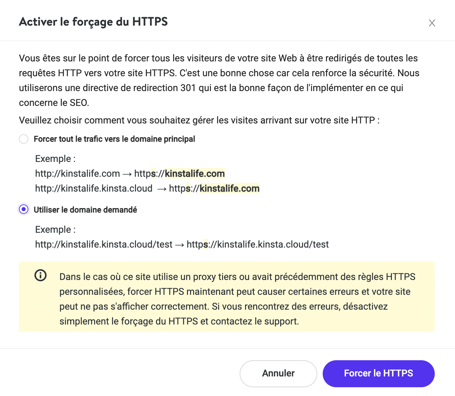455x396 pixels.
Task: Click the "Veuillez choisir comment" instruction line
Action: coord(199,120)
